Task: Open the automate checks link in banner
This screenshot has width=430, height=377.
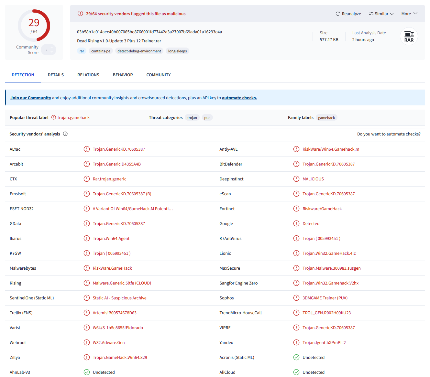Action: [x=239, y=98]
